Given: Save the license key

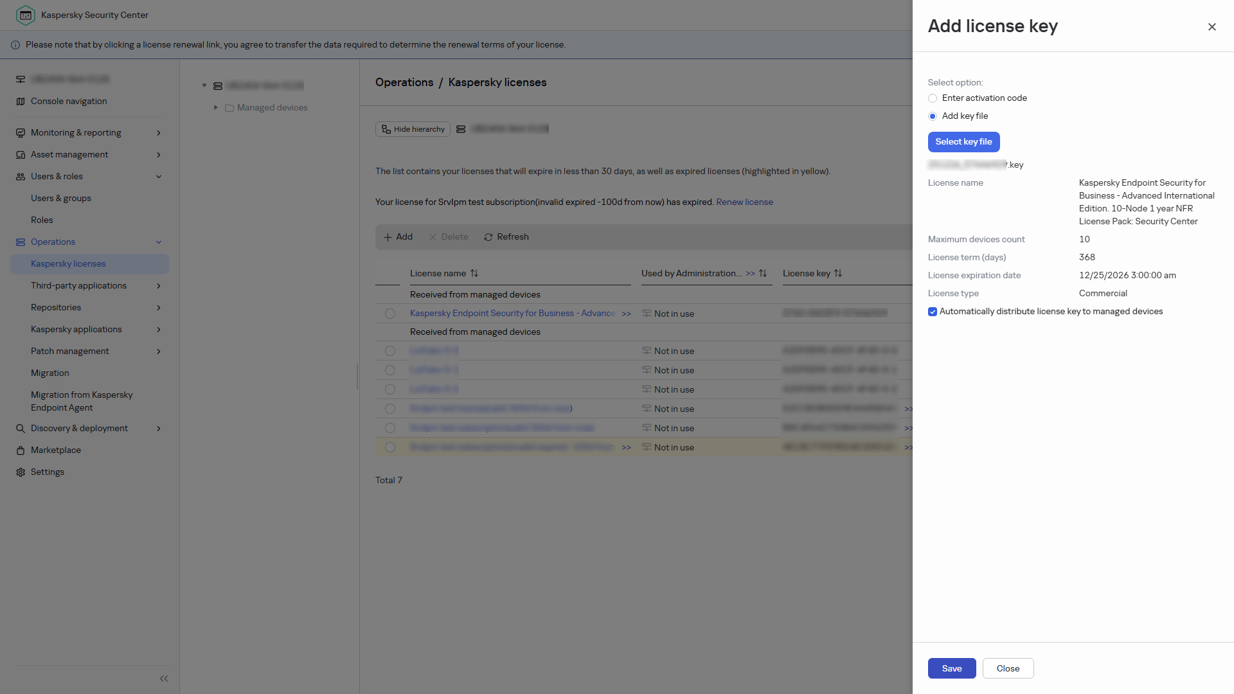Looking at the screenshot, I should click(x=952, y=668).
